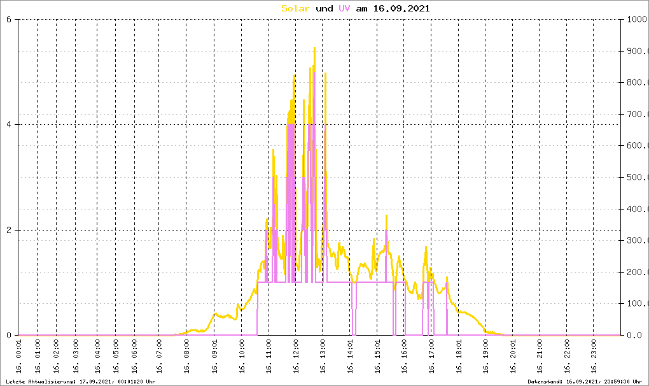Click the pink 'UV' word in the title
The image size is (649, 386).
click(344, 8)
